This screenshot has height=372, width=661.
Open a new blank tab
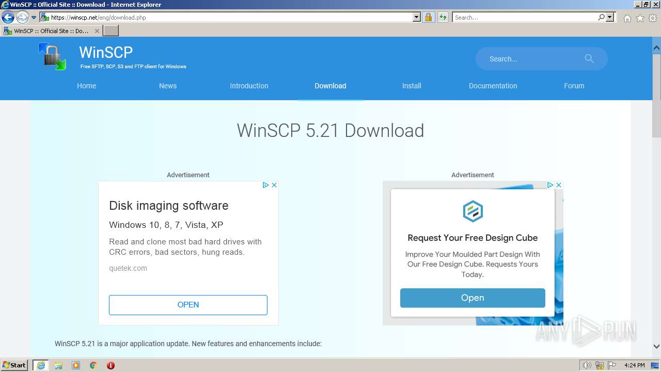111,31
